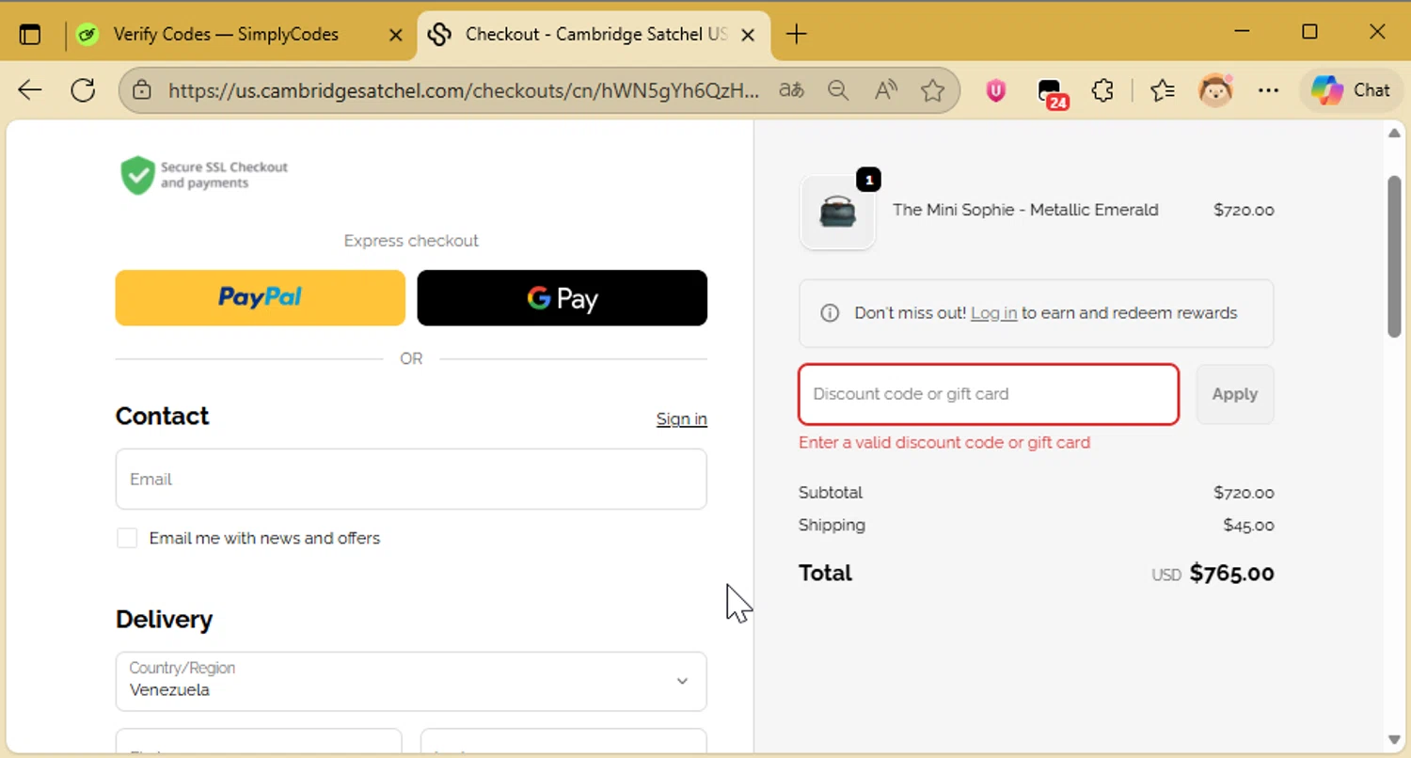Go back with the browser back arrow
The height and width of the screenshot is (758, 1411).
[x=30, y=90]
